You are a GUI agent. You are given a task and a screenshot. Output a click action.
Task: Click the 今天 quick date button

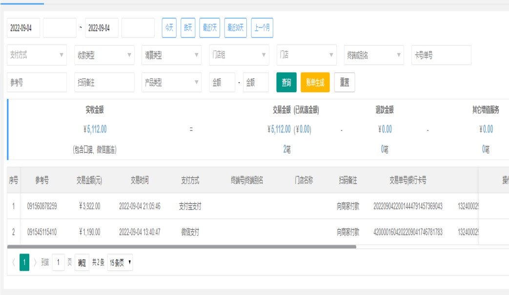[x=169, y=28]
